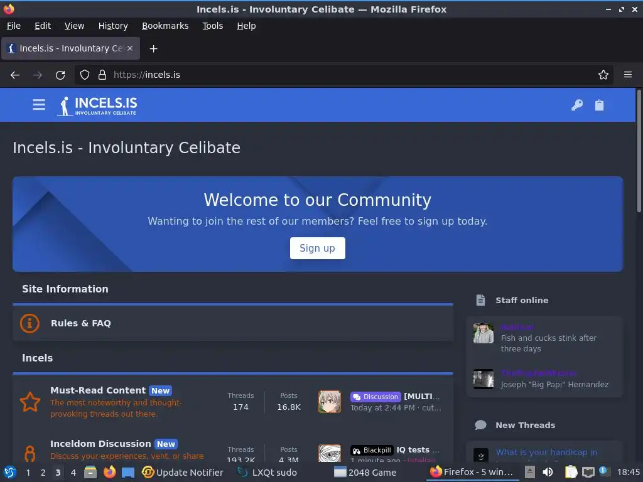
Task: Launch file manager from the taskbar
Action: coord(90,473)
